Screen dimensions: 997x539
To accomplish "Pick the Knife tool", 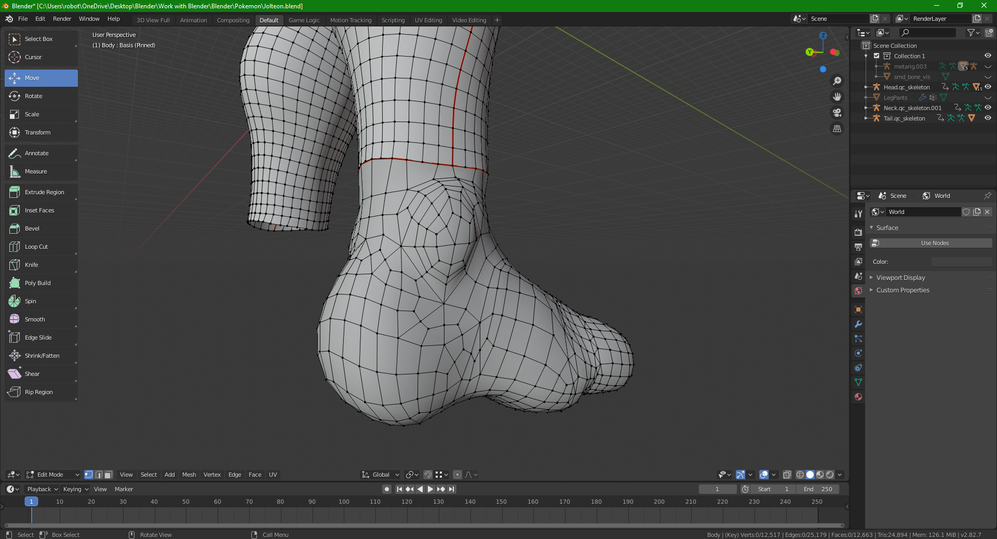I will [41, 265].
